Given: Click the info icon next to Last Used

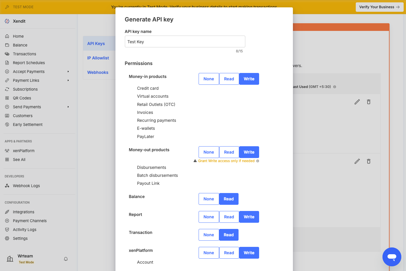Looking at the screenshot, I should pos(335,87).
